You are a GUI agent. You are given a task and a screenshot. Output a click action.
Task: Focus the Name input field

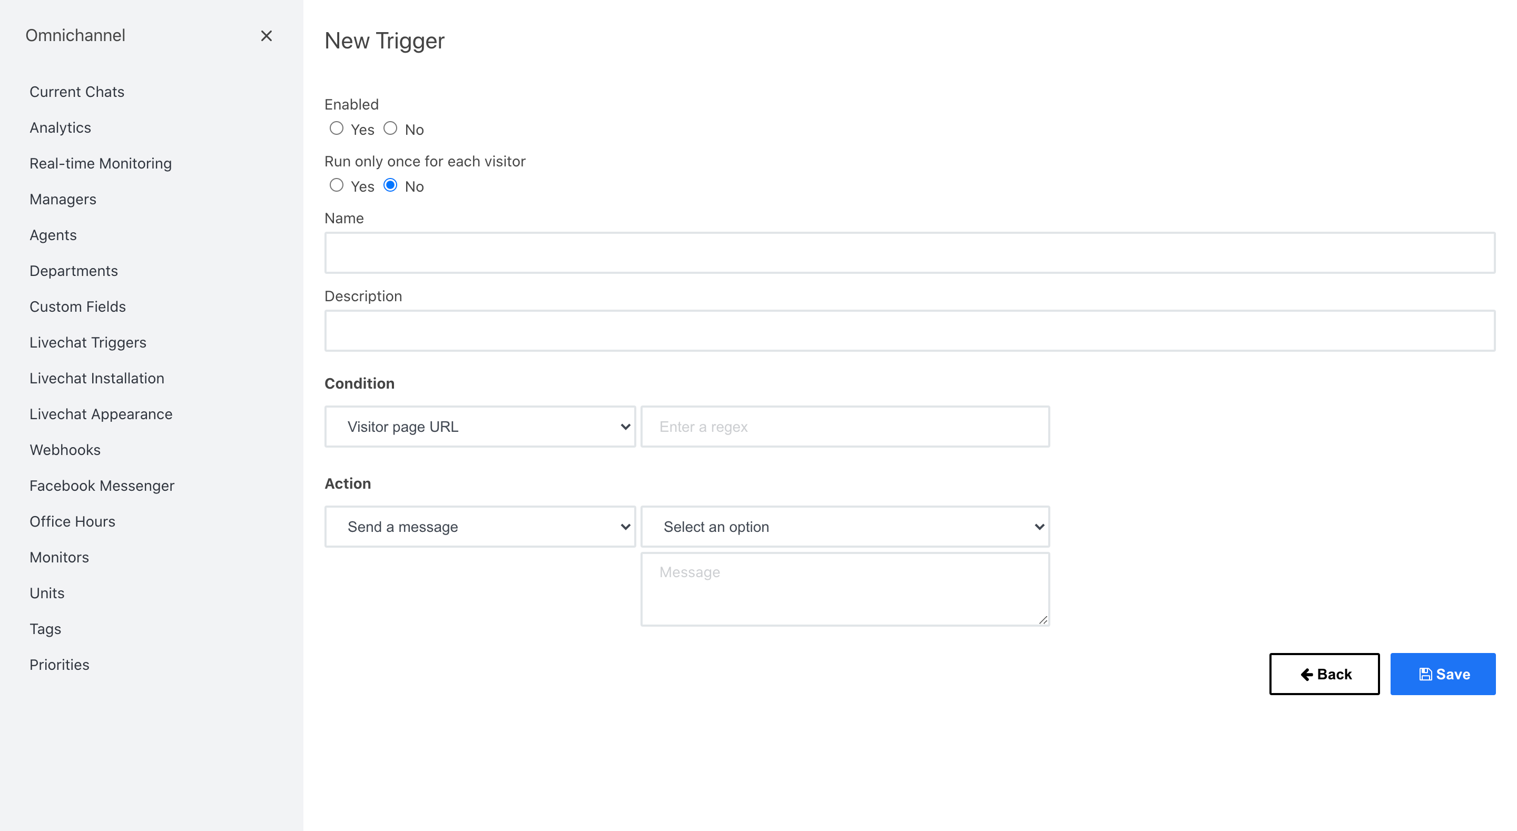pyautogui.click(x=910, y=253)
